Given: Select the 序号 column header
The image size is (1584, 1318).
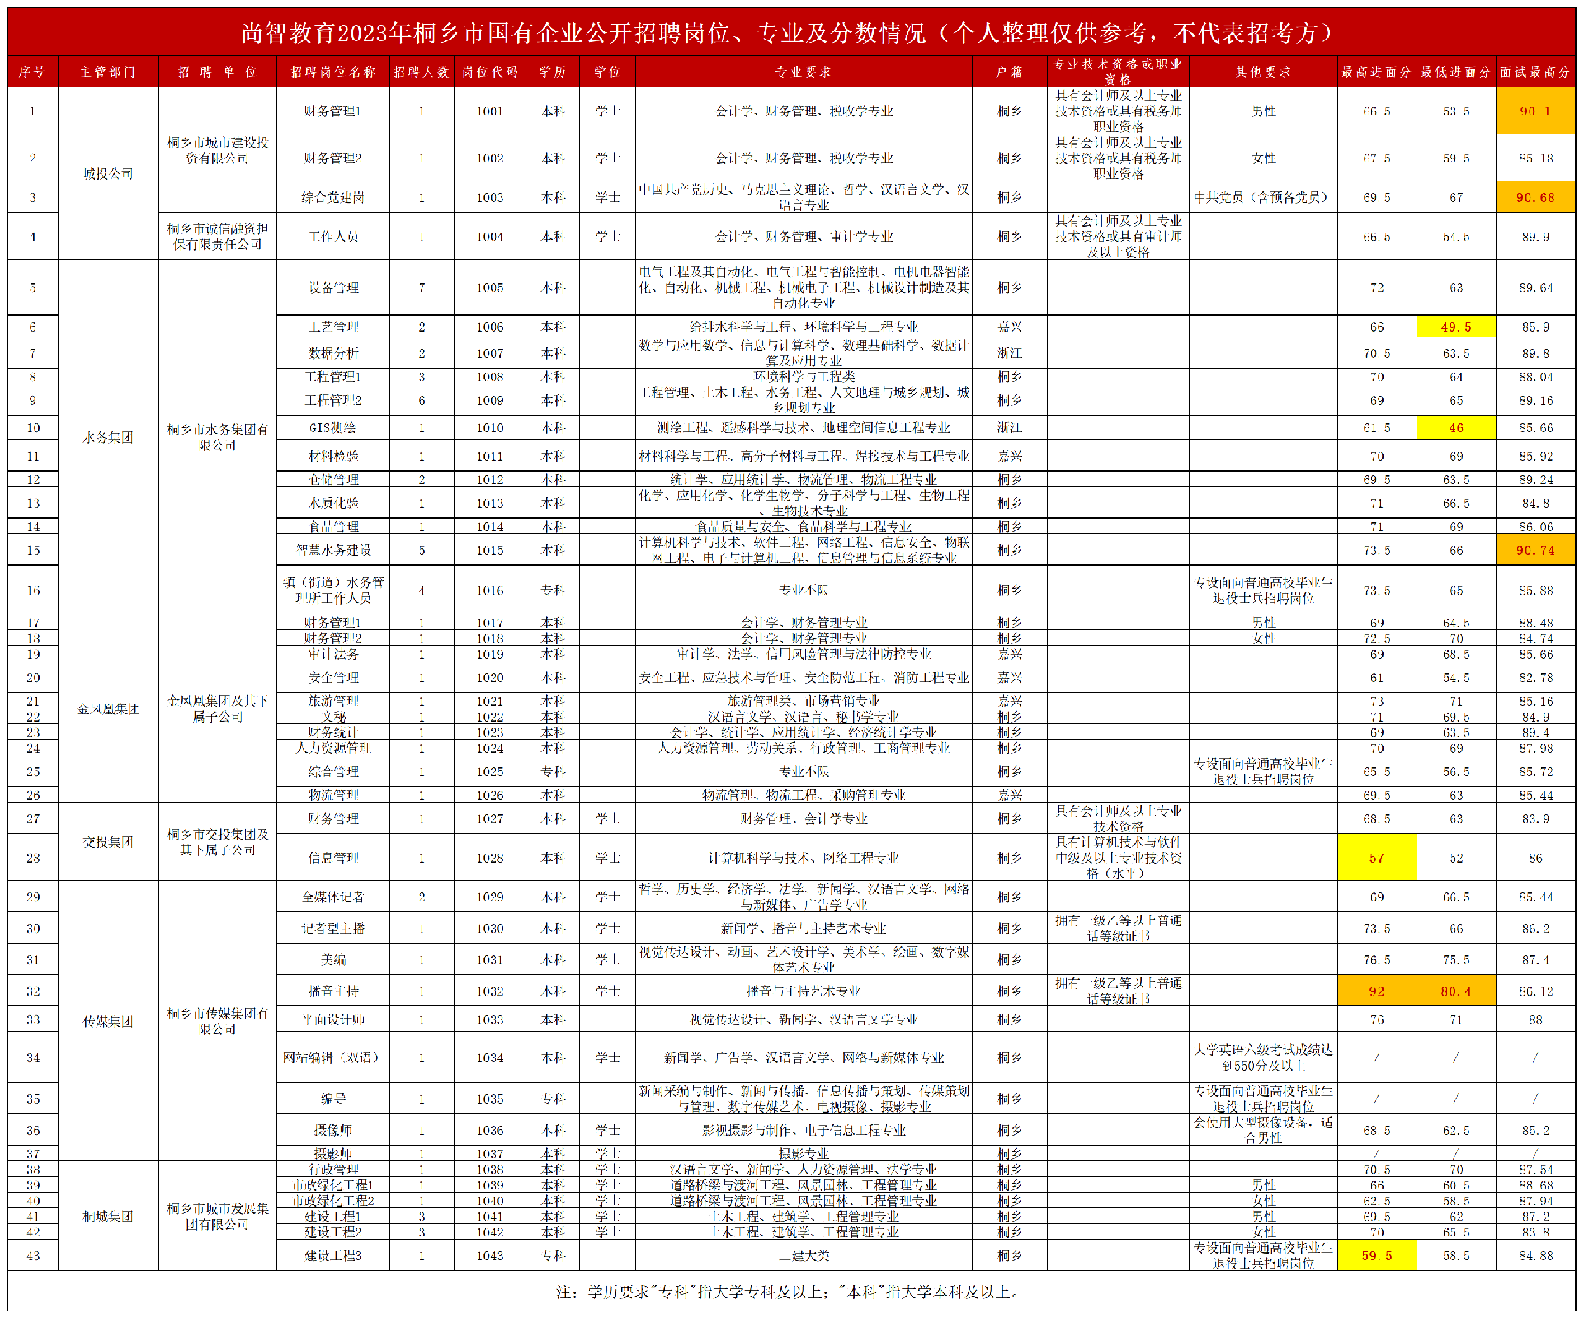Looking at the screenshot, I should point(32,72).
